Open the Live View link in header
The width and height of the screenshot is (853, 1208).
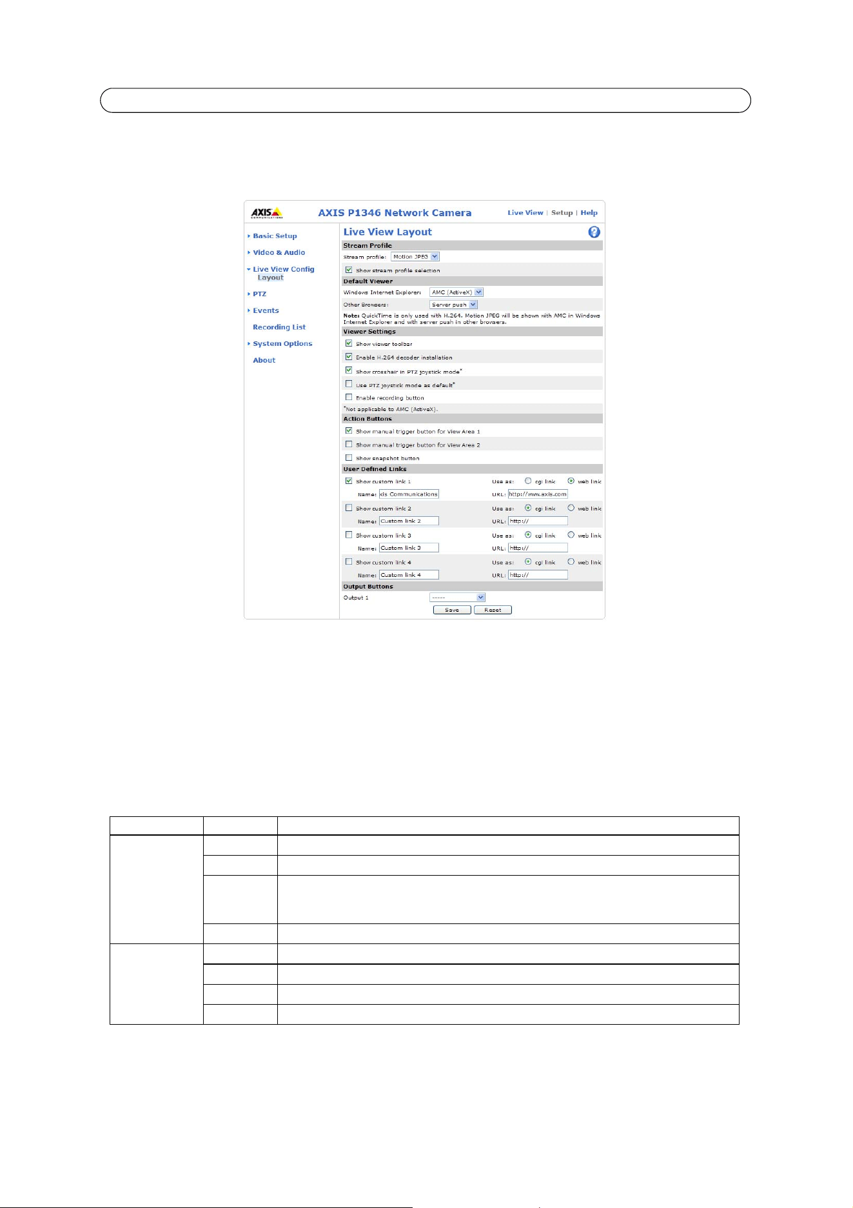point(525,213)
